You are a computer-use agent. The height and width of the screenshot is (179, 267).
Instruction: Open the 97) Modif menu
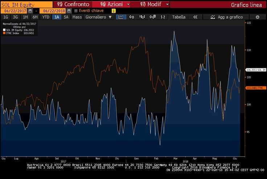click(150, 4)
